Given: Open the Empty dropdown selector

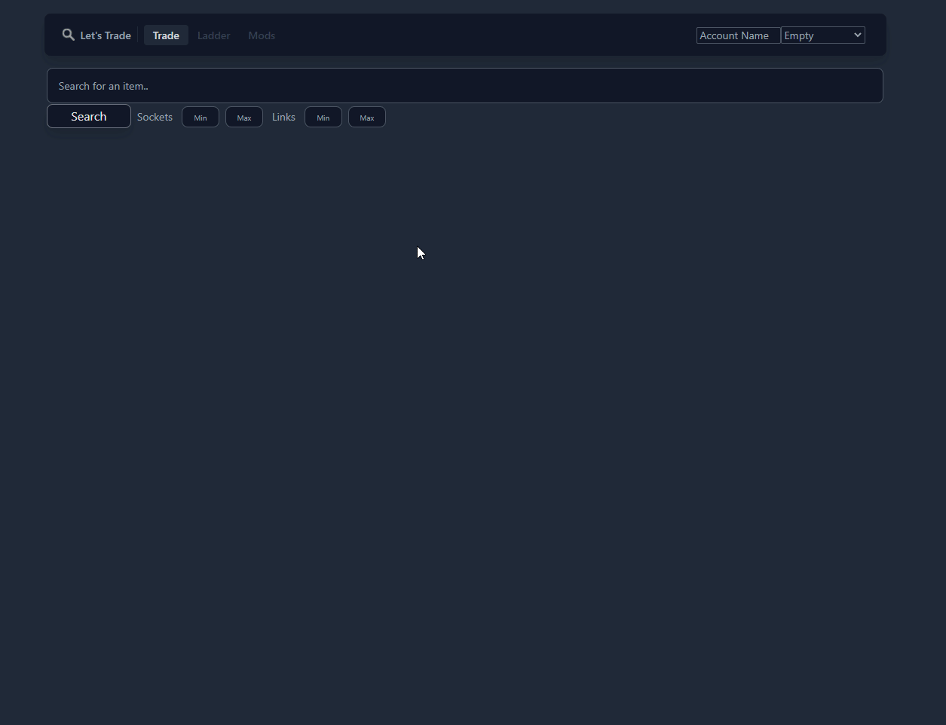Looking at the screenshot, I should [x=822, y=35].
